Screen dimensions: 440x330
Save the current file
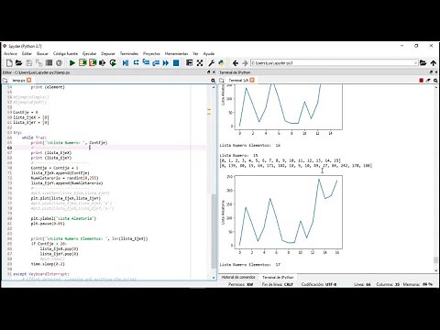[29, 63]
